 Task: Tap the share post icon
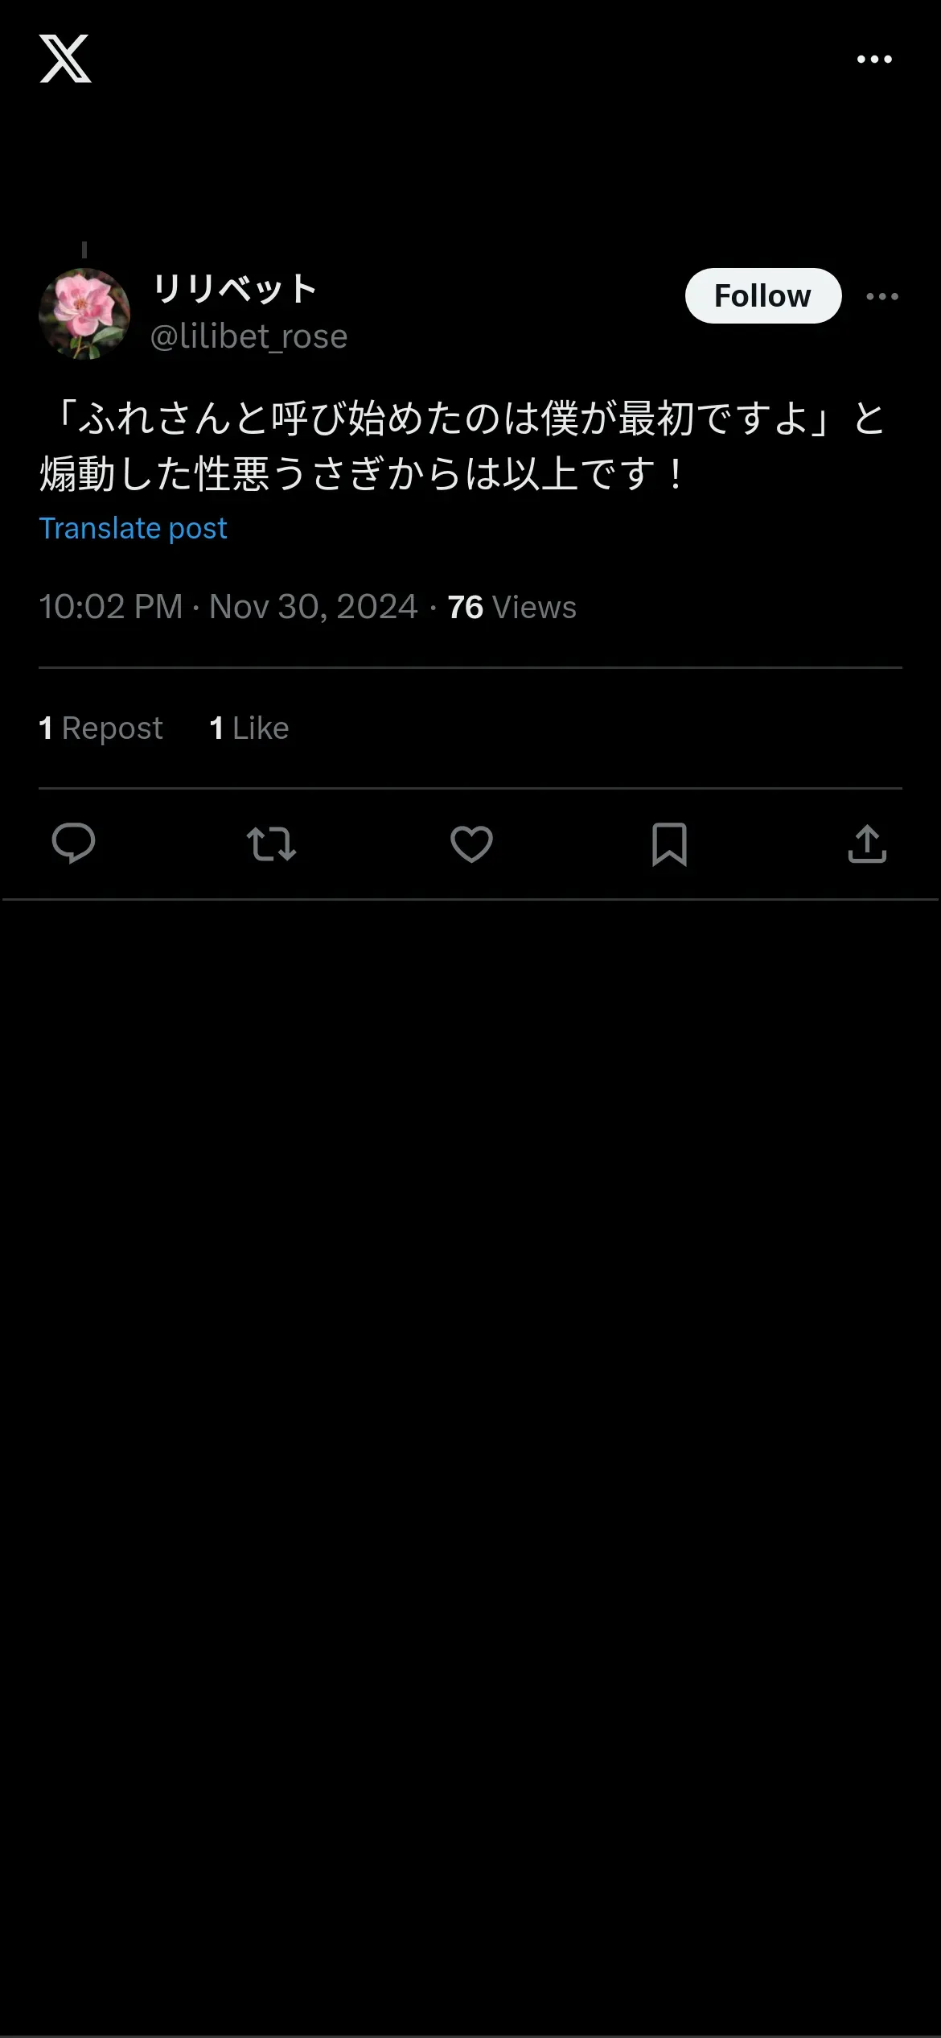pyautogui.click(x=867, y=844)
